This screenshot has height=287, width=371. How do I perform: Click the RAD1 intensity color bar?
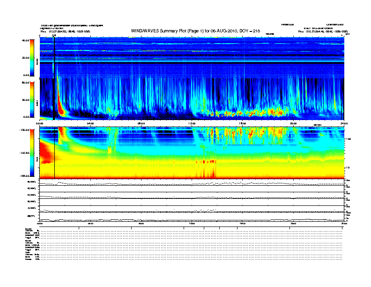point(32,99)
